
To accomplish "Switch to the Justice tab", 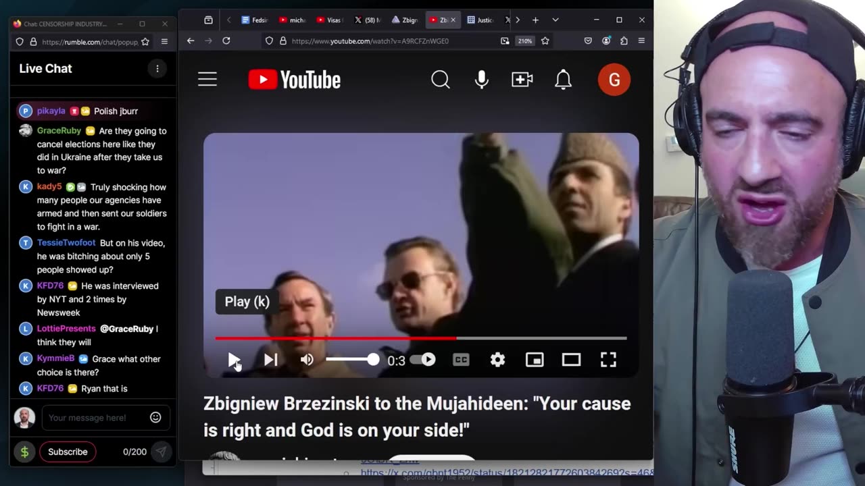I will tap(481, 20).
